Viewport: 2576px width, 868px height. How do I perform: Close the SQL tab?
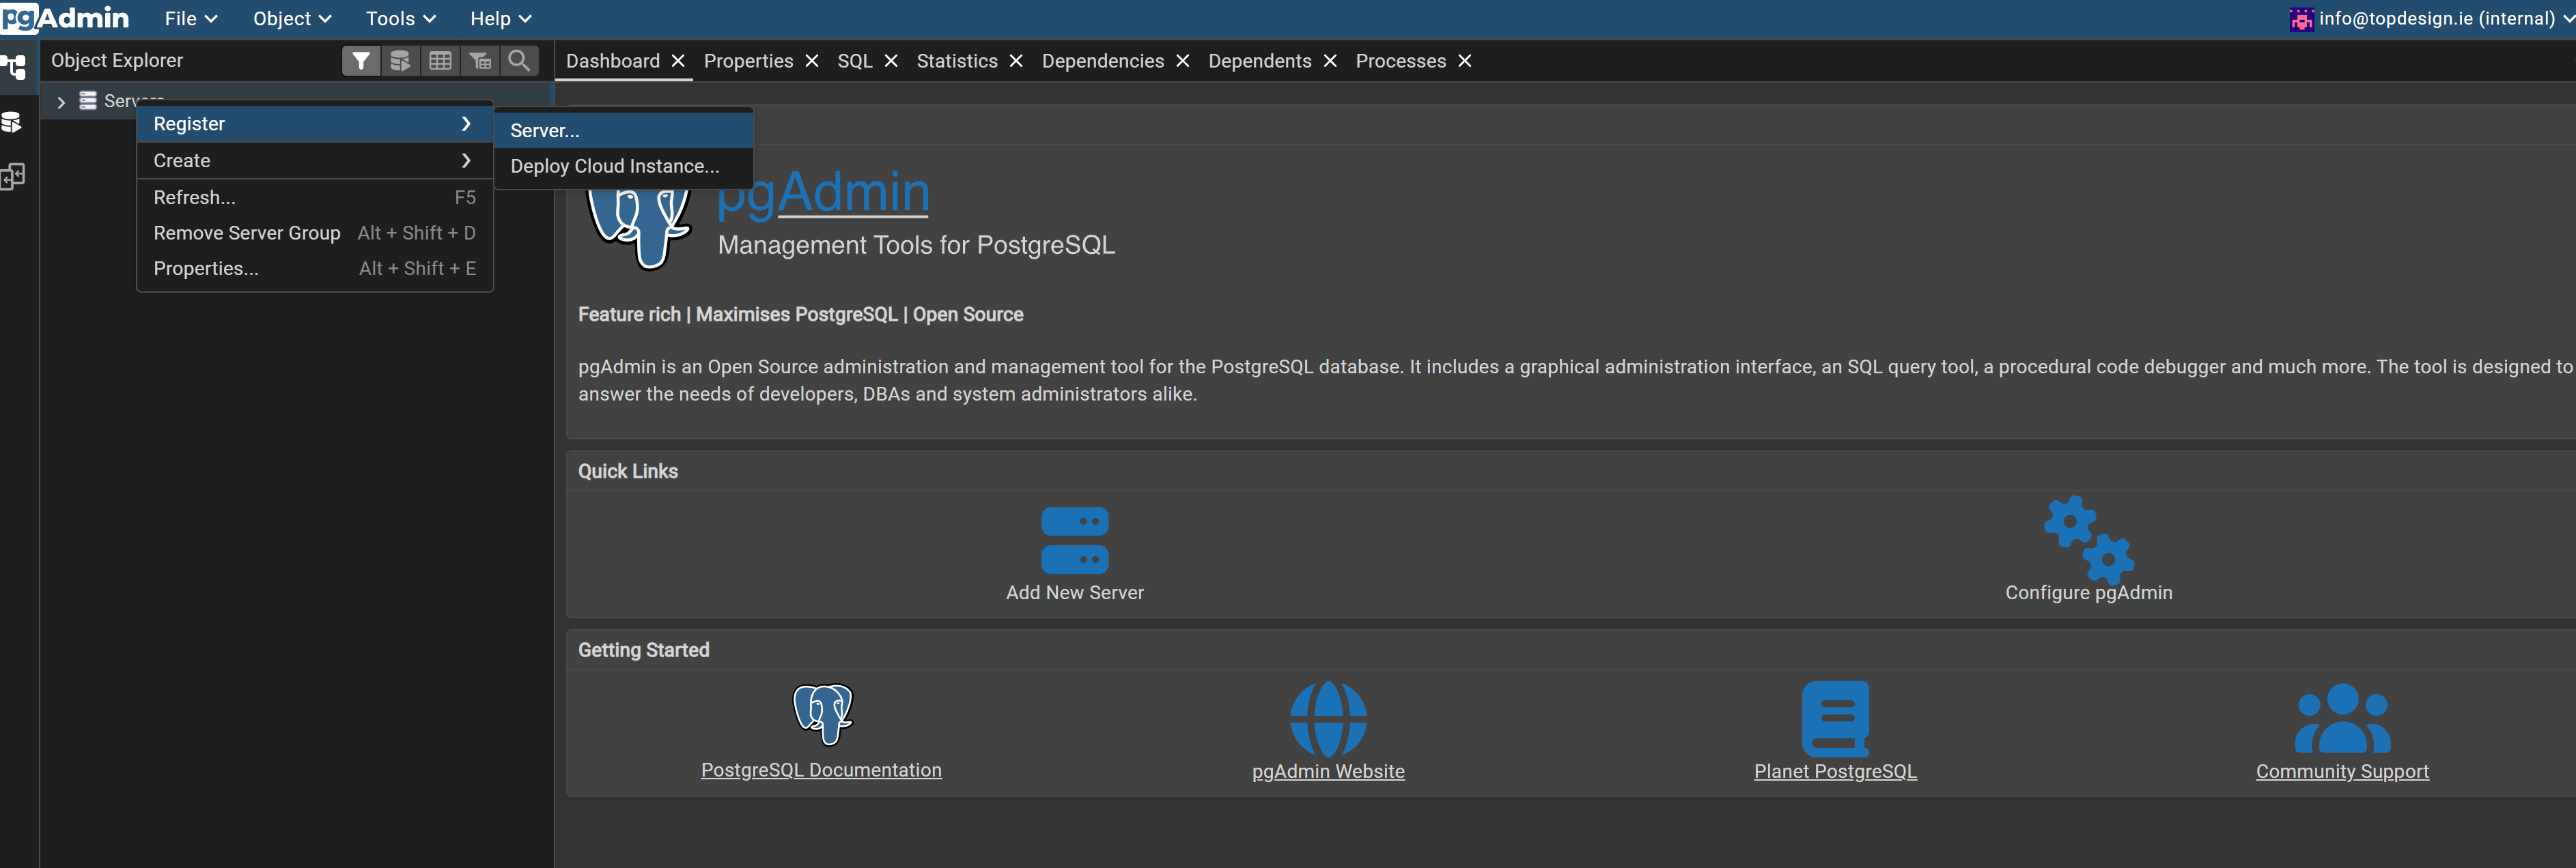tap(891, 61)
